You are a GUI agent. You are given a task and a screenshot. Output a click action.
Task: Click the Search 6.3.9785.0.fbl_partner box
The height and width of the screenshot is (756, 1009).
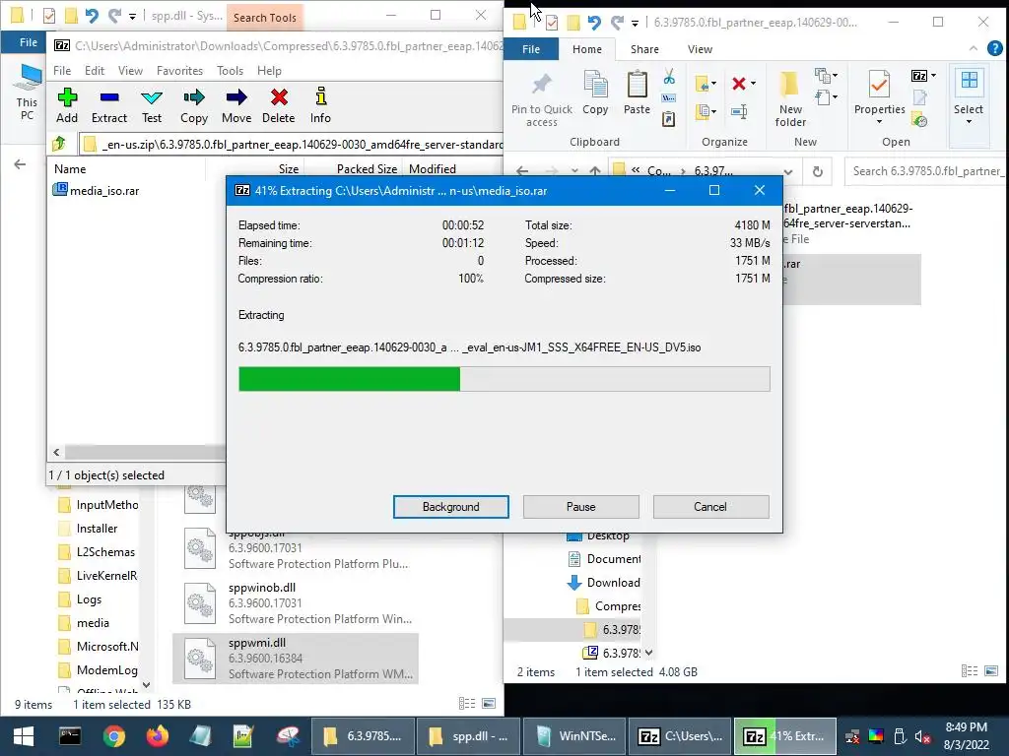tap(926, 171)
